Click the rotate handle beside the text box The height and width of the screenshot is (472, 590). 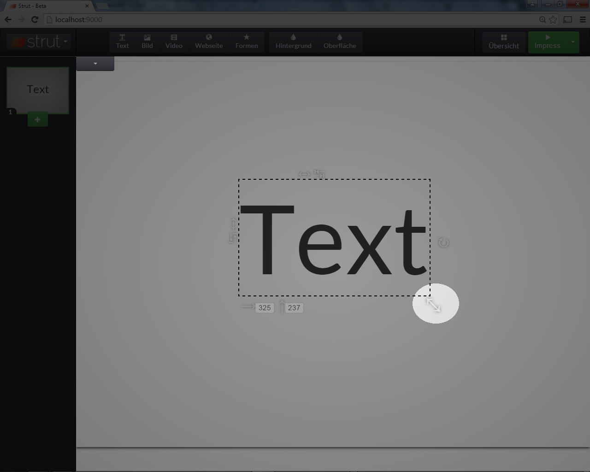tap(443, 242)
